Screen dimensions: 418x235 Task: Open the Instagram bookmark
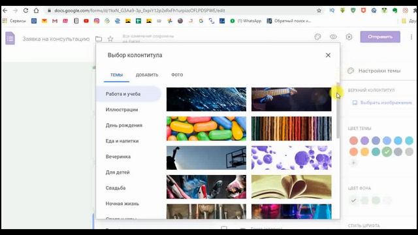[97, 21]
